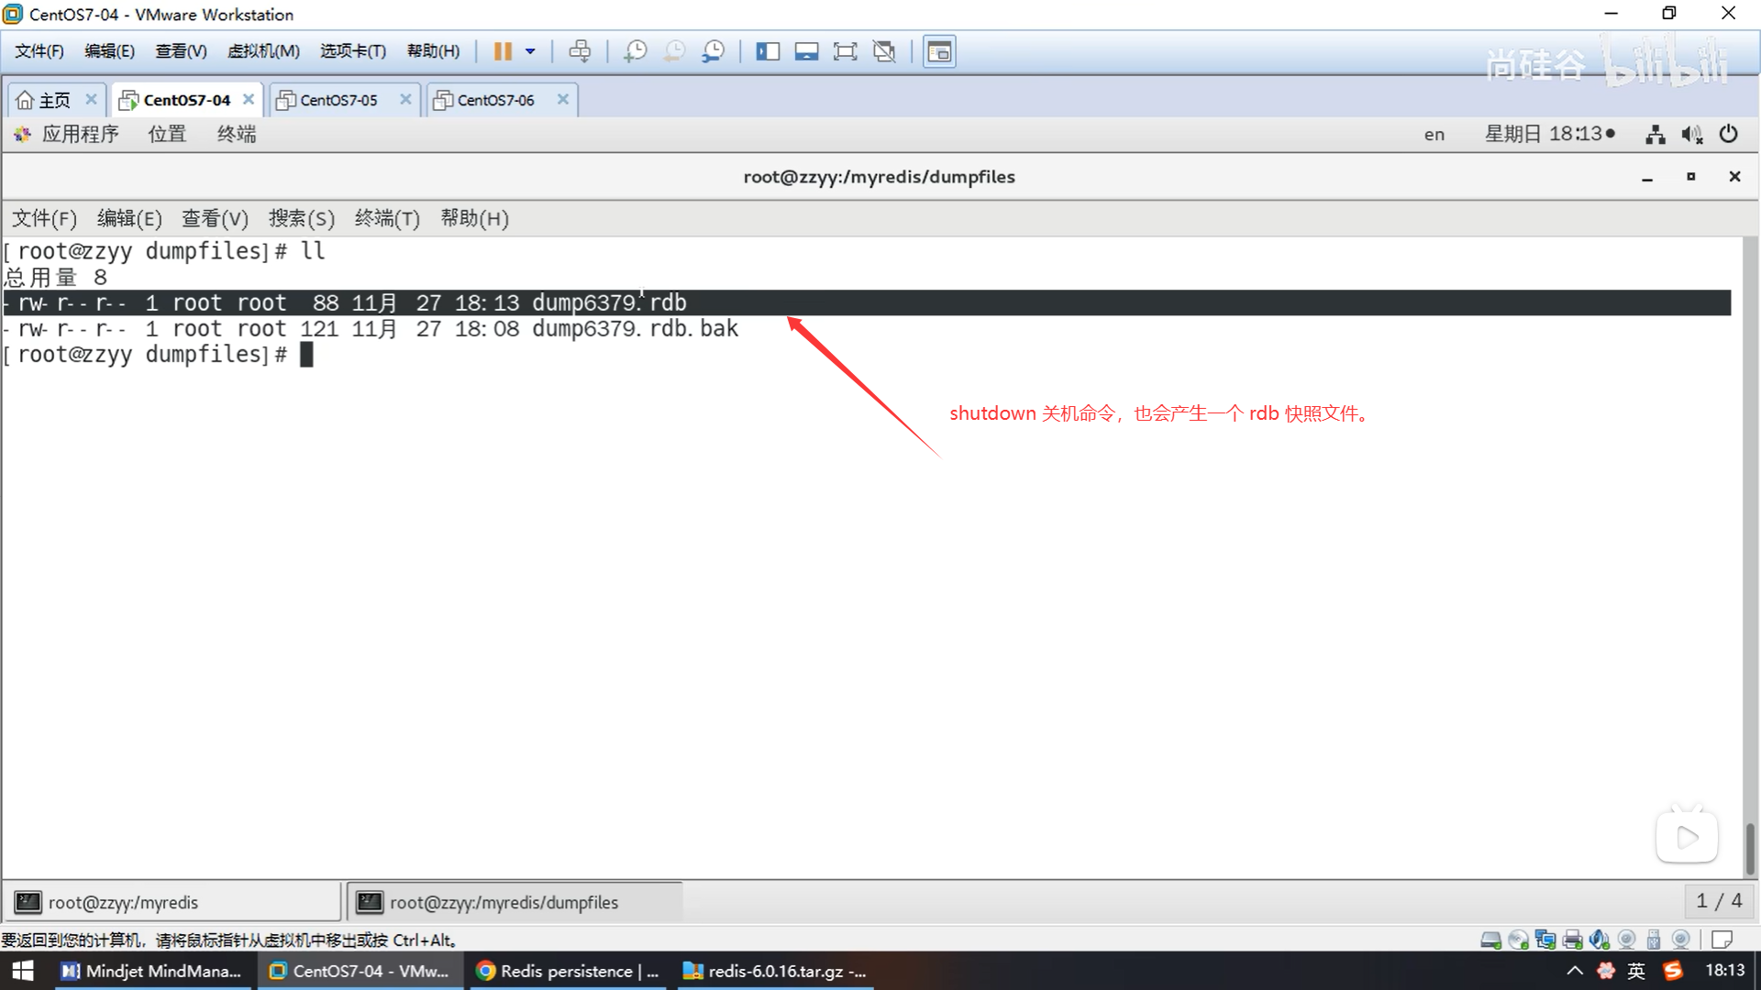Toggle the library sidebar panel
Image resolution: width=1761 pixels, height=990 pixels.
pos(768,51)
